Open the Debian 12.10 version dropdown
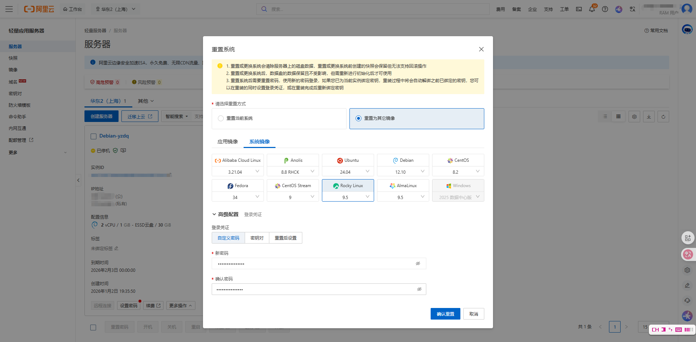 [x=403, y=172]
